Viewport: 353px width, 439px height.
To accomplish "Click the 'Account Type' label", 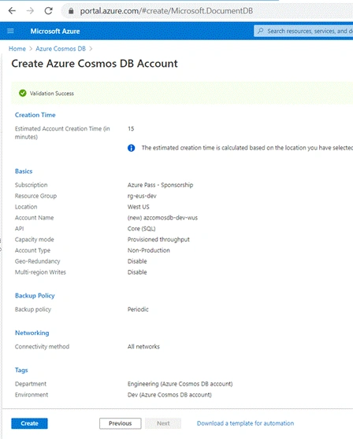I will [x=32, y=250].
